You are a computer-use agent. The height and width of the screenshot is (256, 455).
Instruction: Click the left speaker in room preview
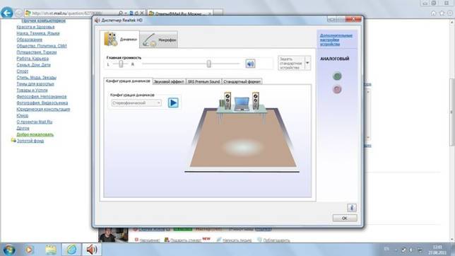[227, 100]
